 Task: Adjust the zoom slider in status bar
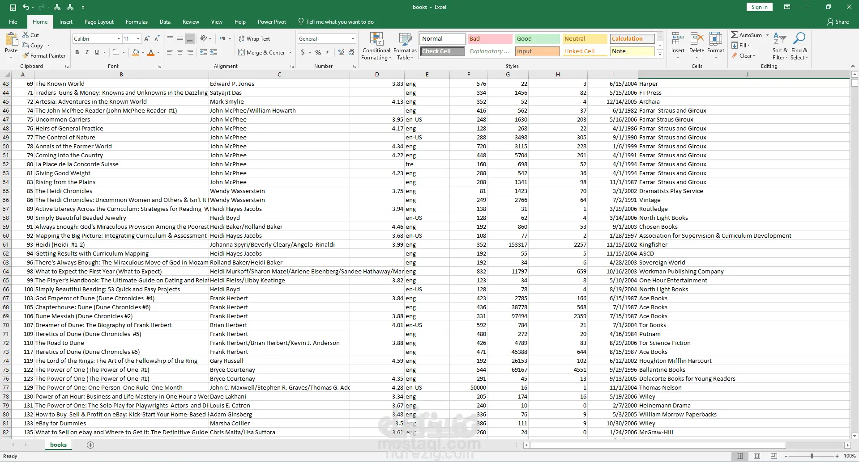pos(812,456)
